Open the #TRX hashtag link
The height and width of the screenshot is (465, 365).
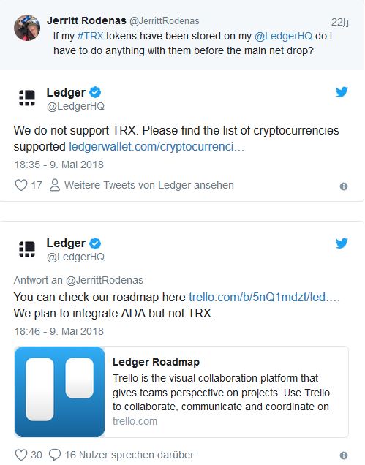point(90,36)
